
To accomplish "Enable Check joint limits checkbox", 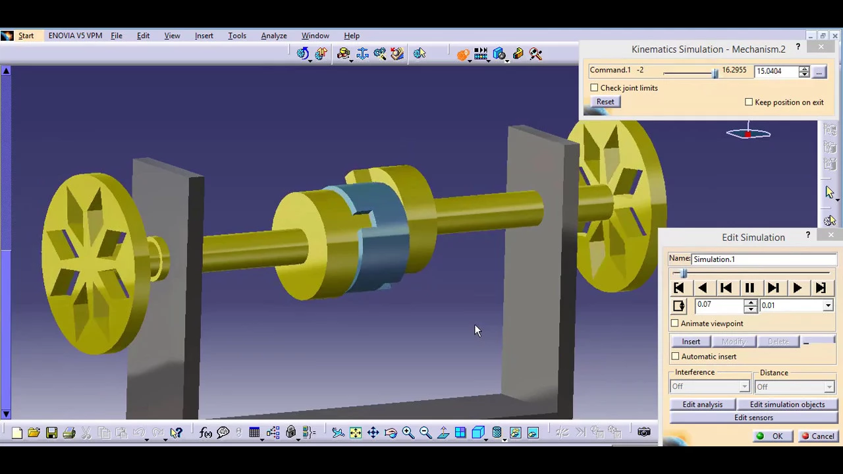I will (x=594, y=88).
